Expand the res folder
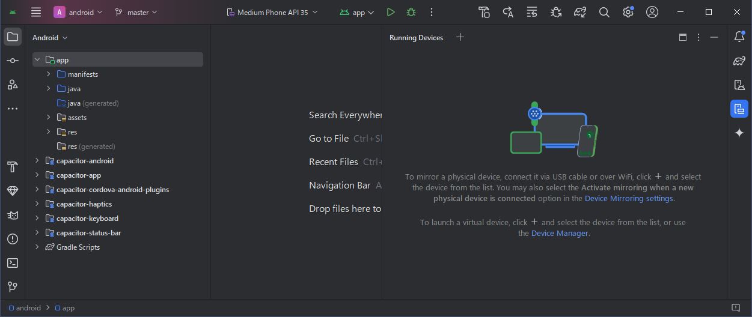Screen dimensions: 752x317 (49, 131)
